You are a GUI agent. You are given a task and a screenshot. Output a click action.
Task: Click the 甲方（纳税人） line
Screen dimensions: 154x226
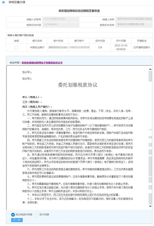[x=32, y=97]
